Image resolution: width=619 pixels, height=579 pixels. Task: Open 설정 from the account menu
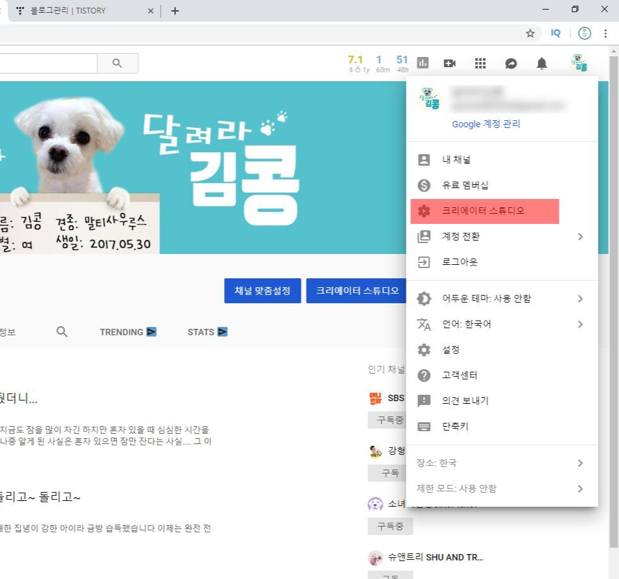[502, 350]
